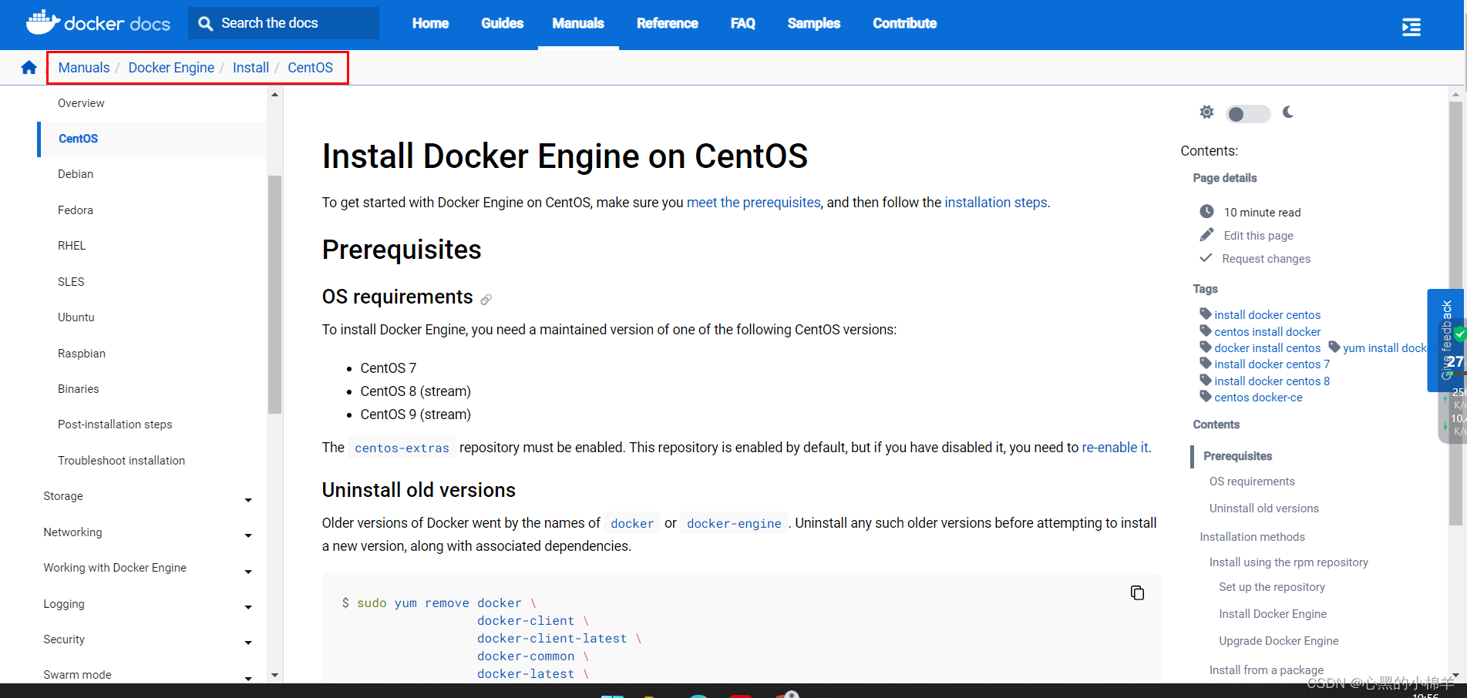
Task: Click the checkmark icon for Request changes
Action: pos(1206,258)
